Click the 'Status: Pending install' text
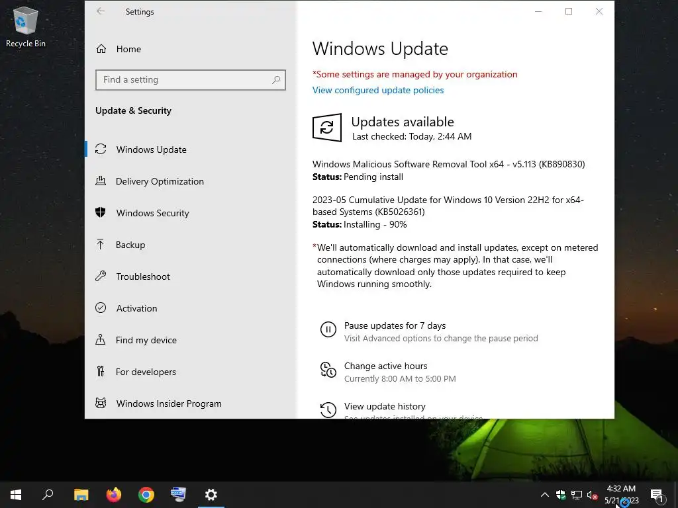This screenshot has width=678, height=508. (358, 177)
